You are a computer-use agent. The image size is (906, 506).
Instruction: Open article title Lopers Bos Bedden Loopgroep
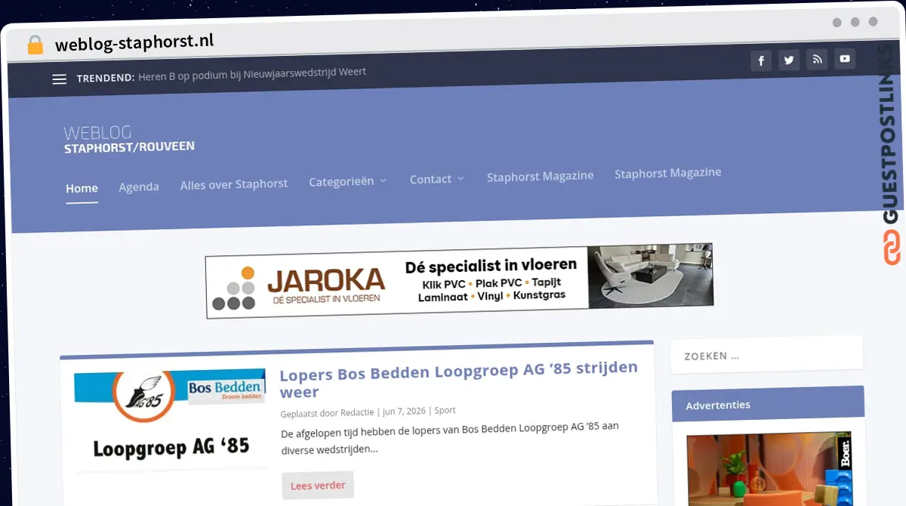458,380
